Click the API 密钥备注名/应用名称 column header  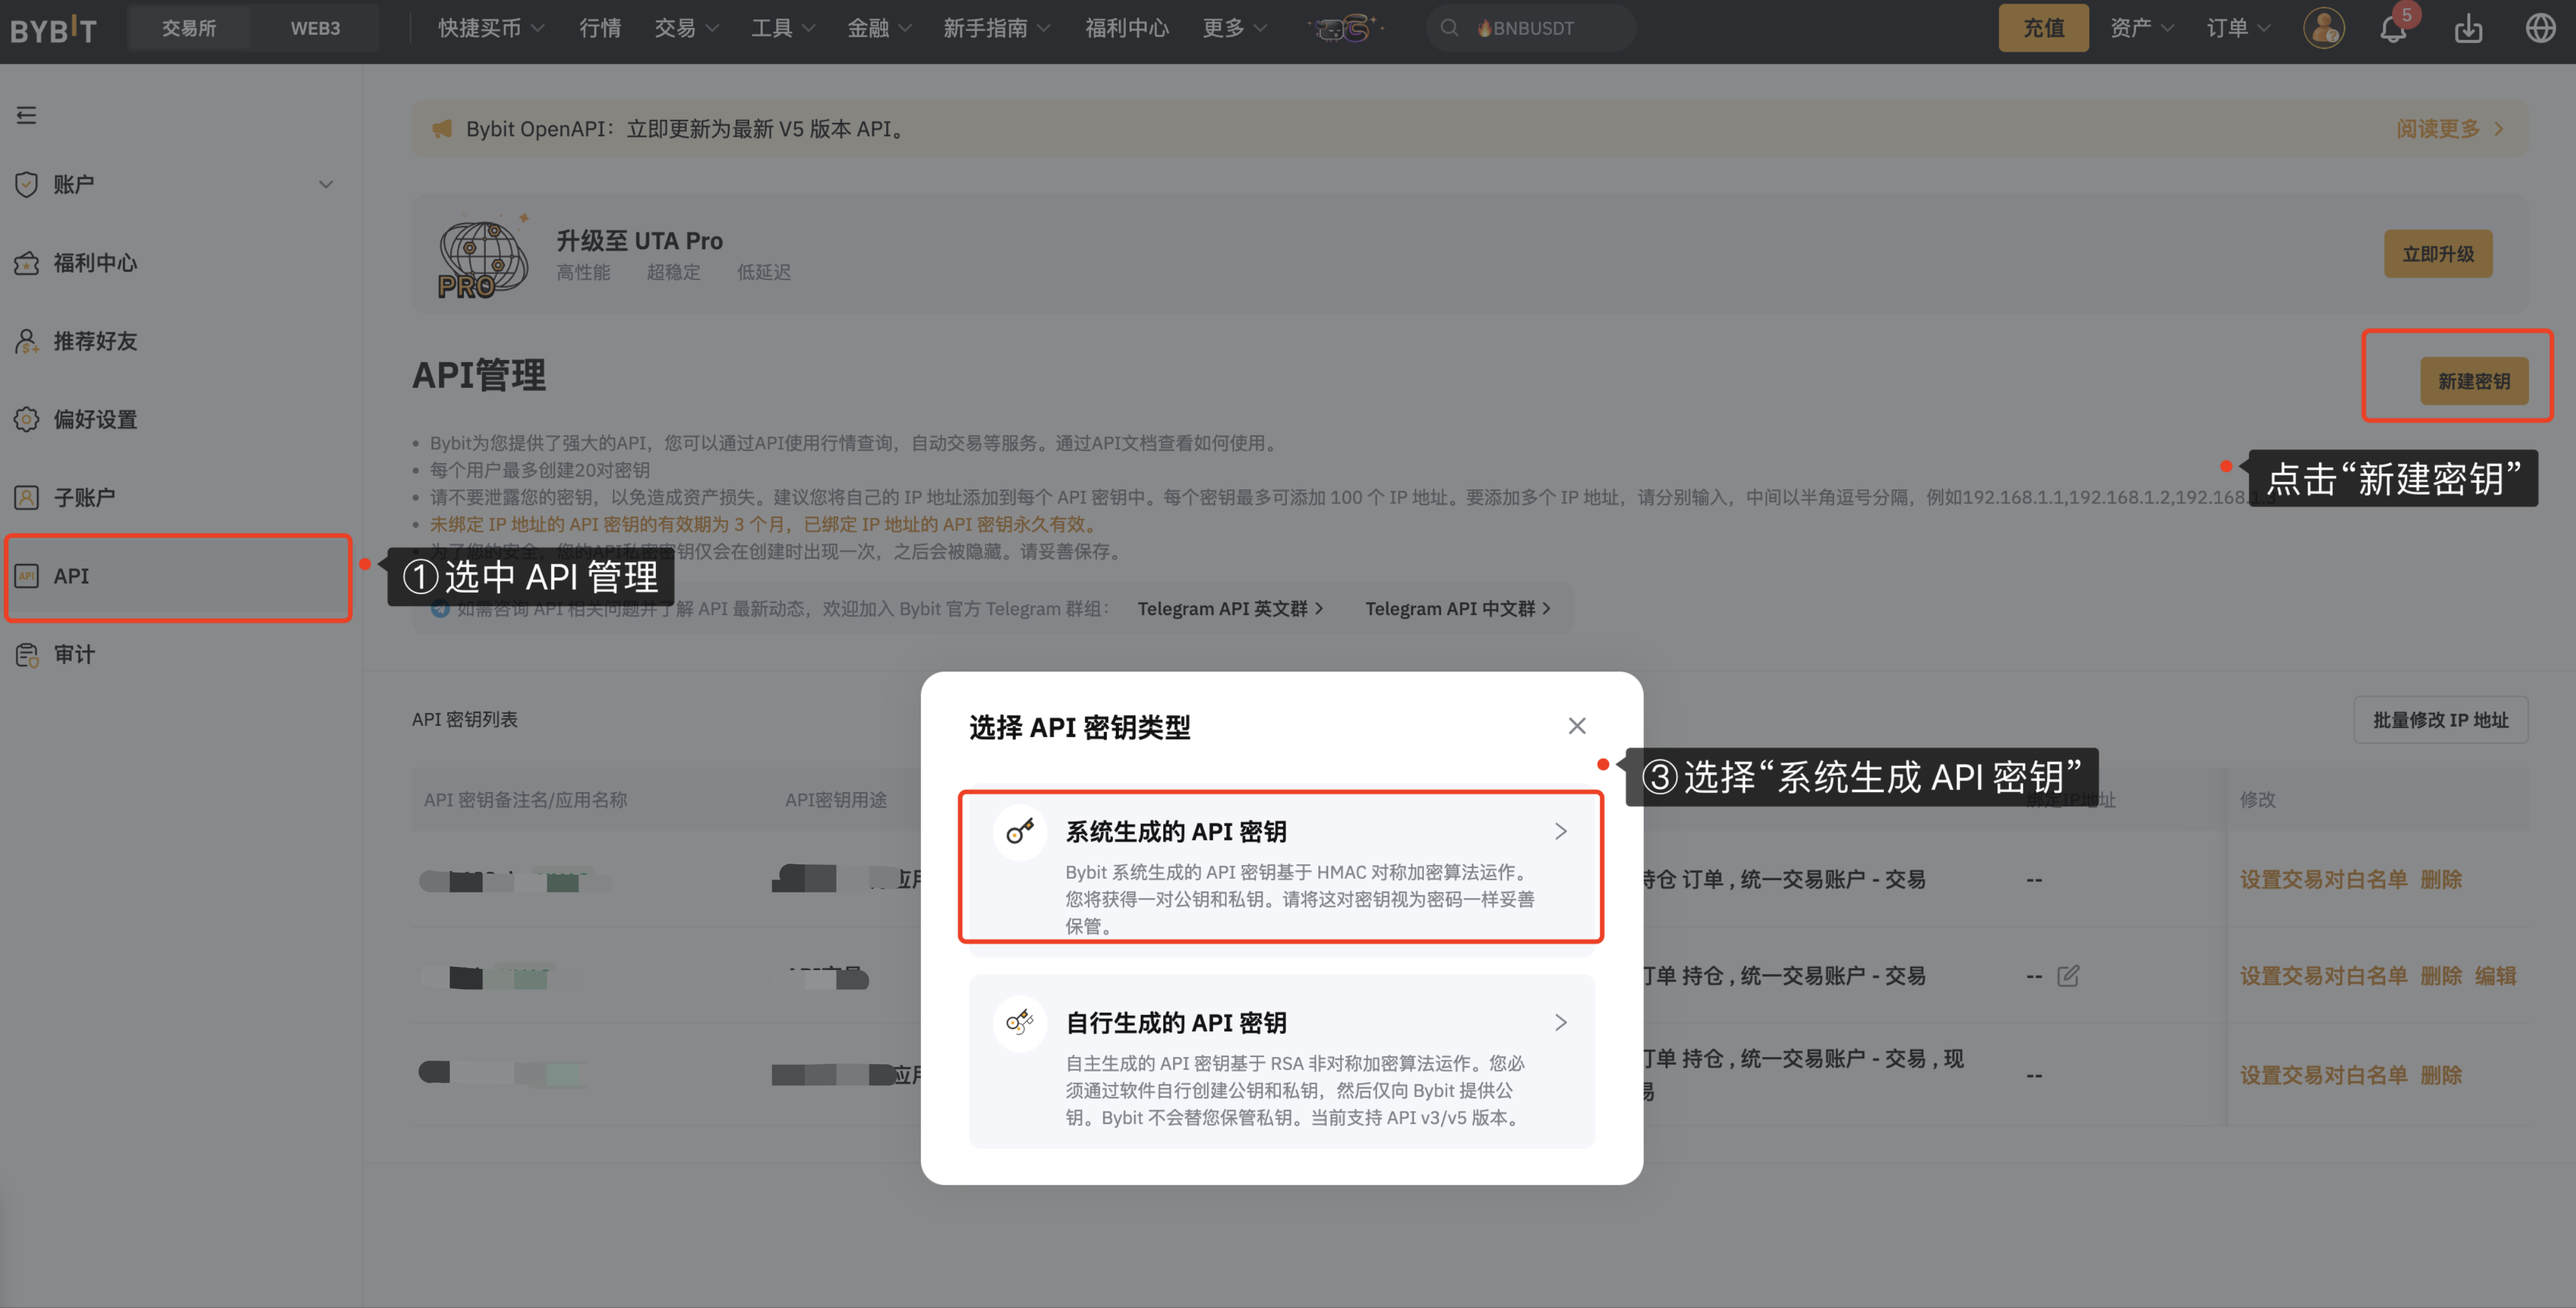pyautogui.click(x=525, y=800)
